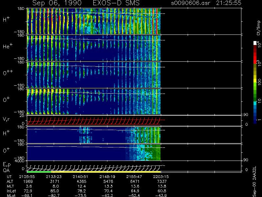Click the InLat value "60.8"
The image size is (262, 197).
click(162, 191)
